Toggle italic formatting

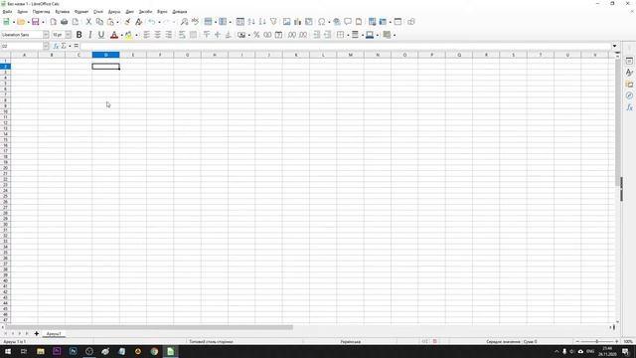click(90, 35)
